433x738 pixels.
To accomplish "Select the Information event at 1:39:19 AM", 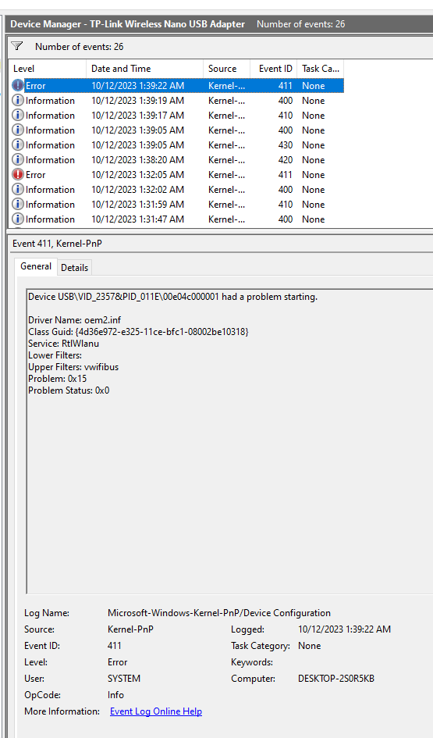I will tap(178, 100).
